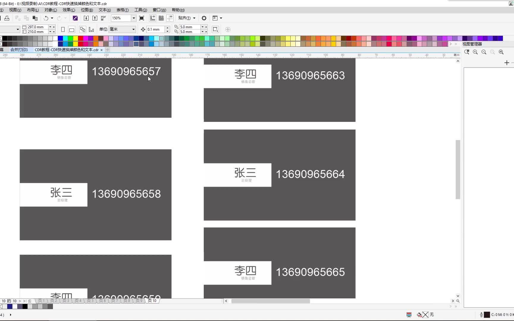Go to page tab 页 9
Viewport: 514px width, 321px height.
[139, 301]
